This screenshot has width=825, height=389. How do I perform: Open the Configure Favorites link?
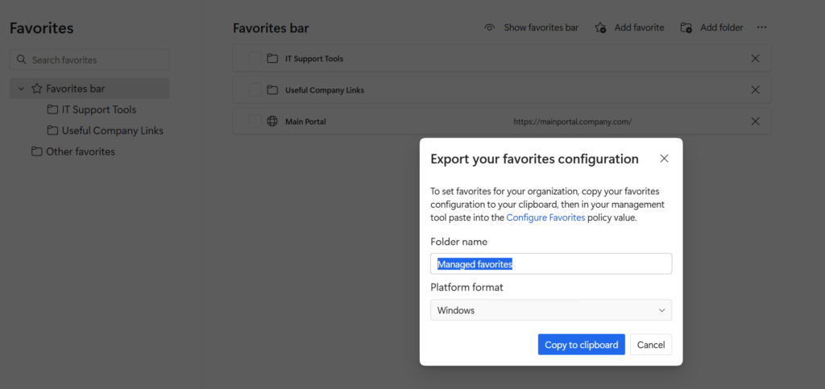(545, 217)
